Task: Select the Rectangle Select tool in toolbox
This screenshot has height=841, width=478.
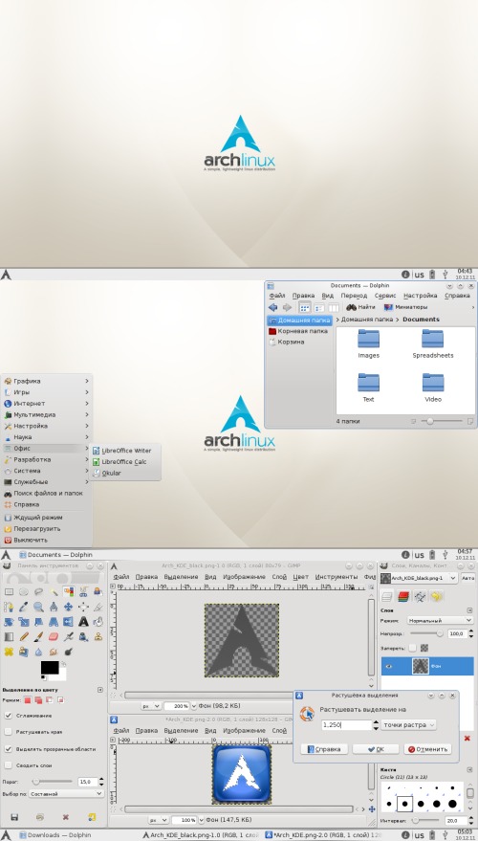Action: point(9,592)
